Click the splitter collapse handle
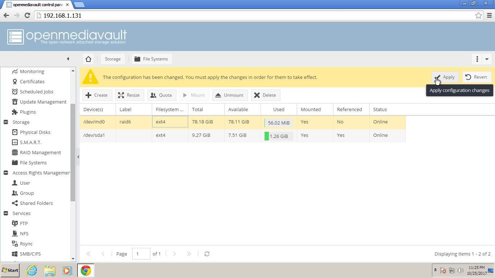The image size is (495, 278). coord(78,157)
